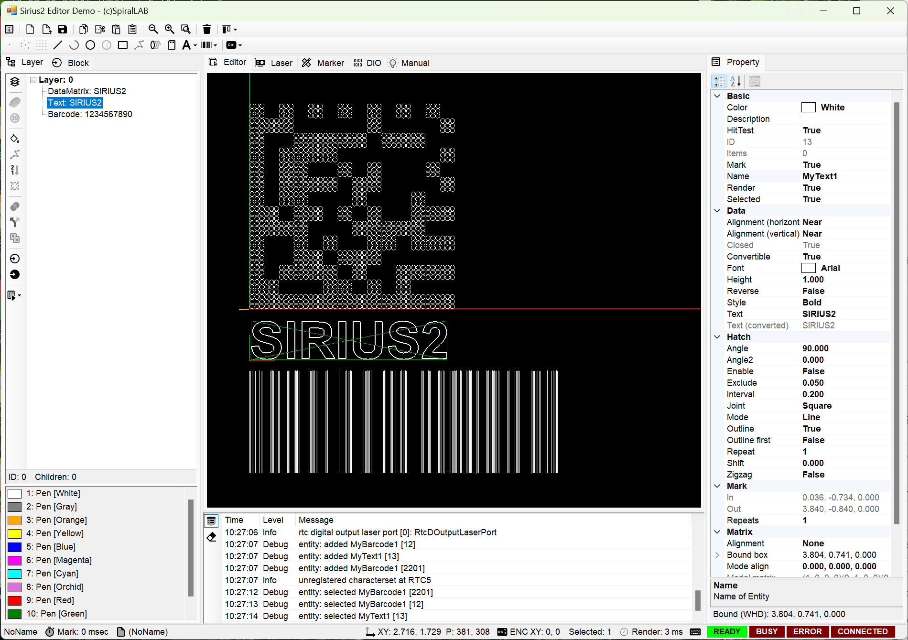
Task: Click the Copy icon in the toolbar
Action: tap(84, 29)
